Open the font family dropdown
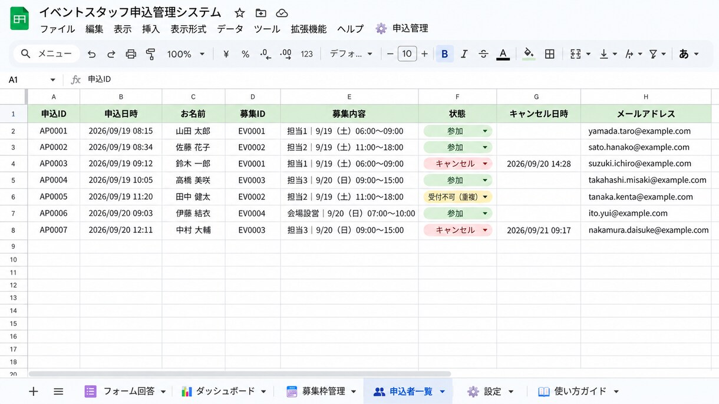This screenshot has height=404, width=719. [x=351, y=54]
